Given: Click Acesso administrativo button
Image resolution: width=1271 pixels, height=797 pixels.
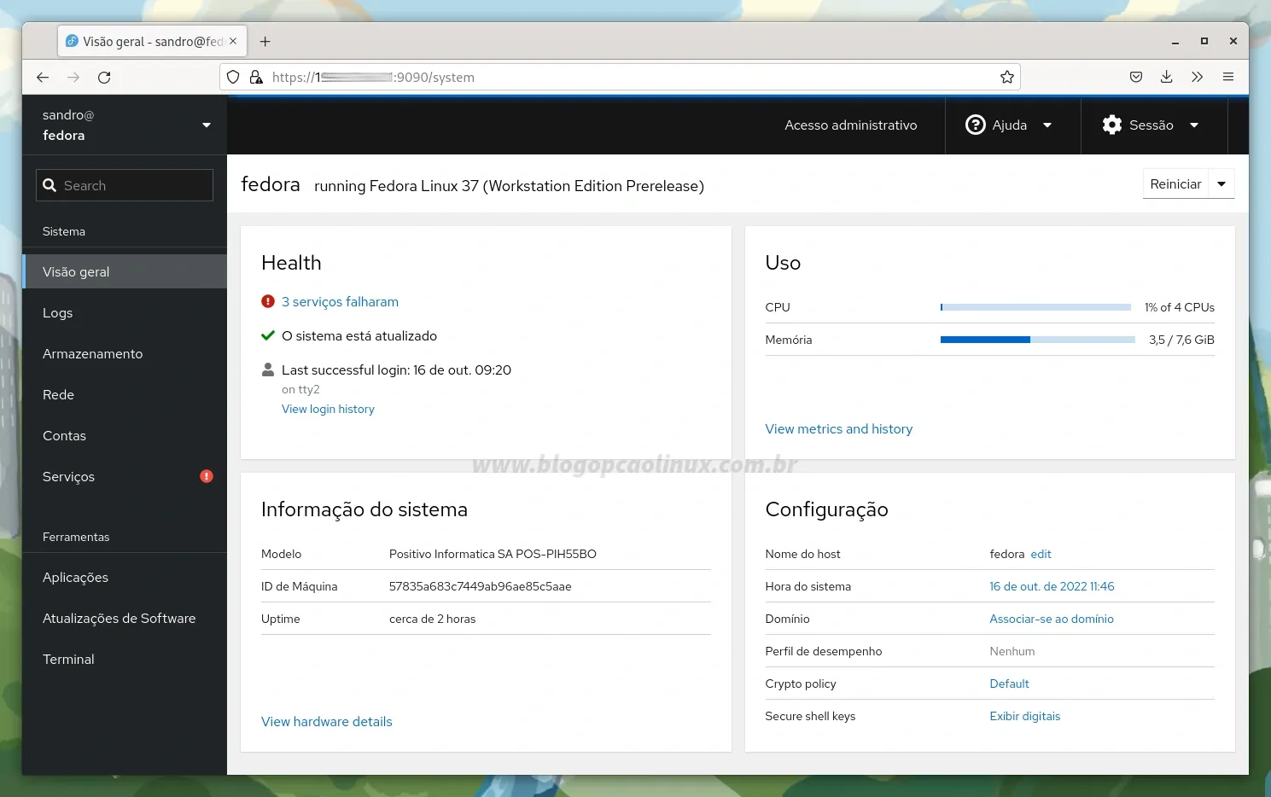Looking at the screenshot, I should tap(851, 125).
